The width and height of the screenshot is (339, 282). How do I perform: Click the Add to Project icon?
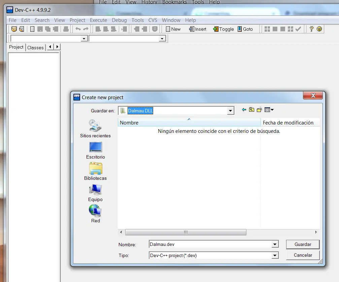136,29
